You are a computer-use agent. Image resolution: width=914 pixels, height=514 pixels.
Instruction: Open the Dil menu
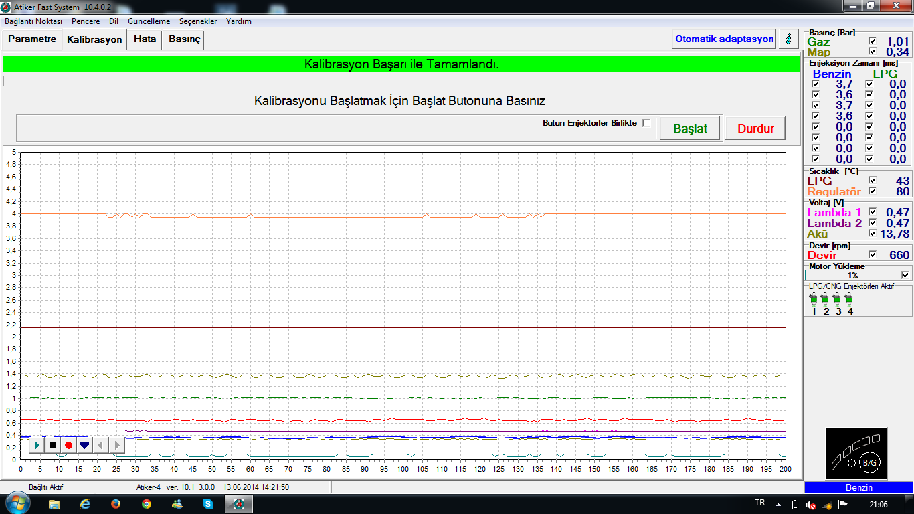point(114,21)
